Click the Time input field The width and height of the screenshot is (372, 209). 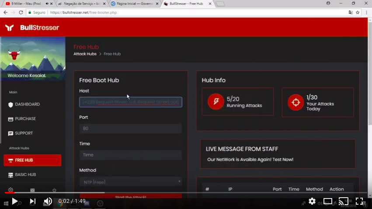[131, 155]
